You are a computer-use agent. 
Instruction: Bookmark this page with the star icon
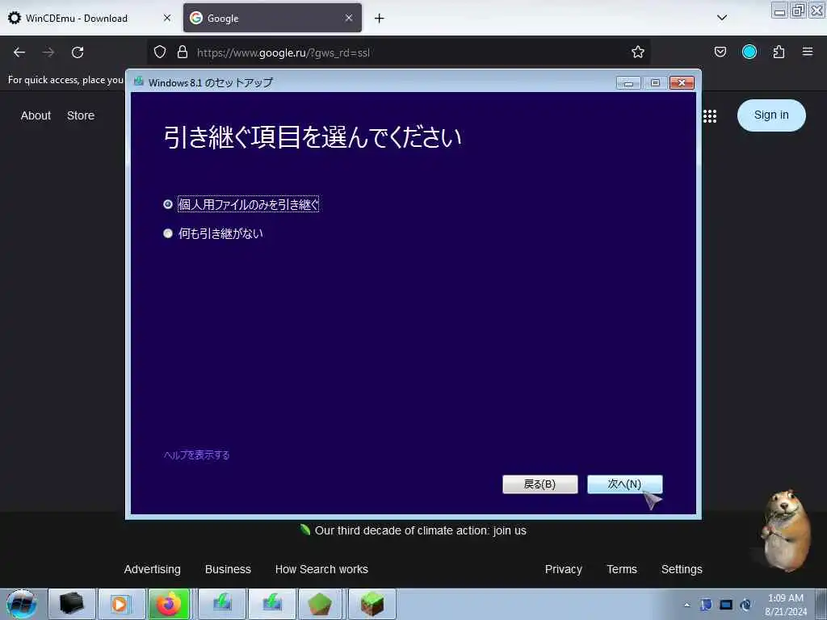pos(638,52)
